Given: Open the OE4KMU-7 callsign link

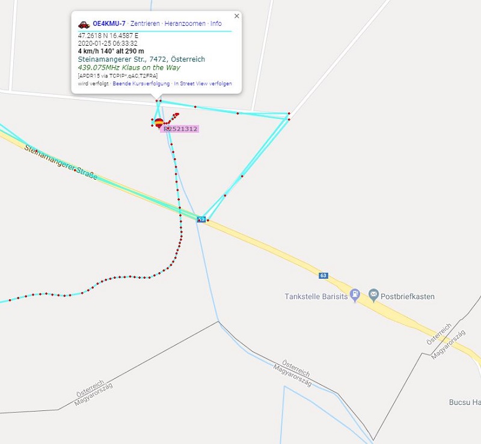Looking at the screenshot, I should click(x=109, y=23).
